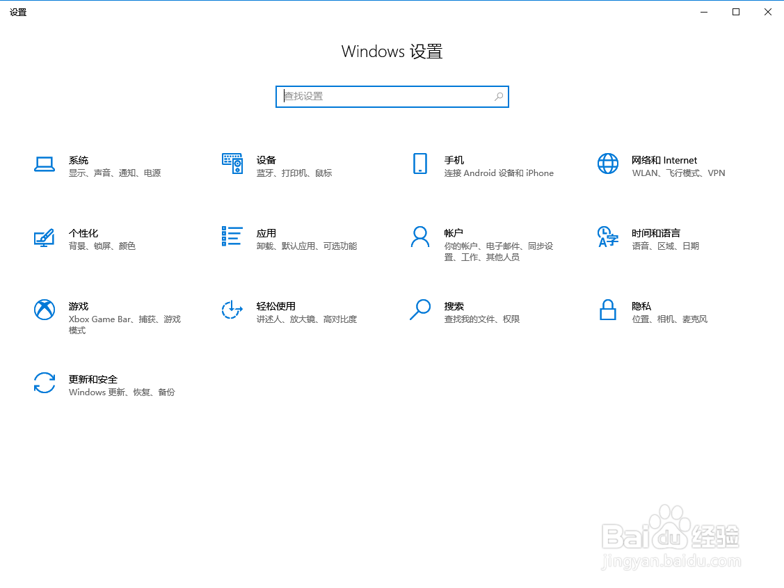Click text 背景、锁屏、颜色
This screenshot has height=588, width=784.
[102, 246]
